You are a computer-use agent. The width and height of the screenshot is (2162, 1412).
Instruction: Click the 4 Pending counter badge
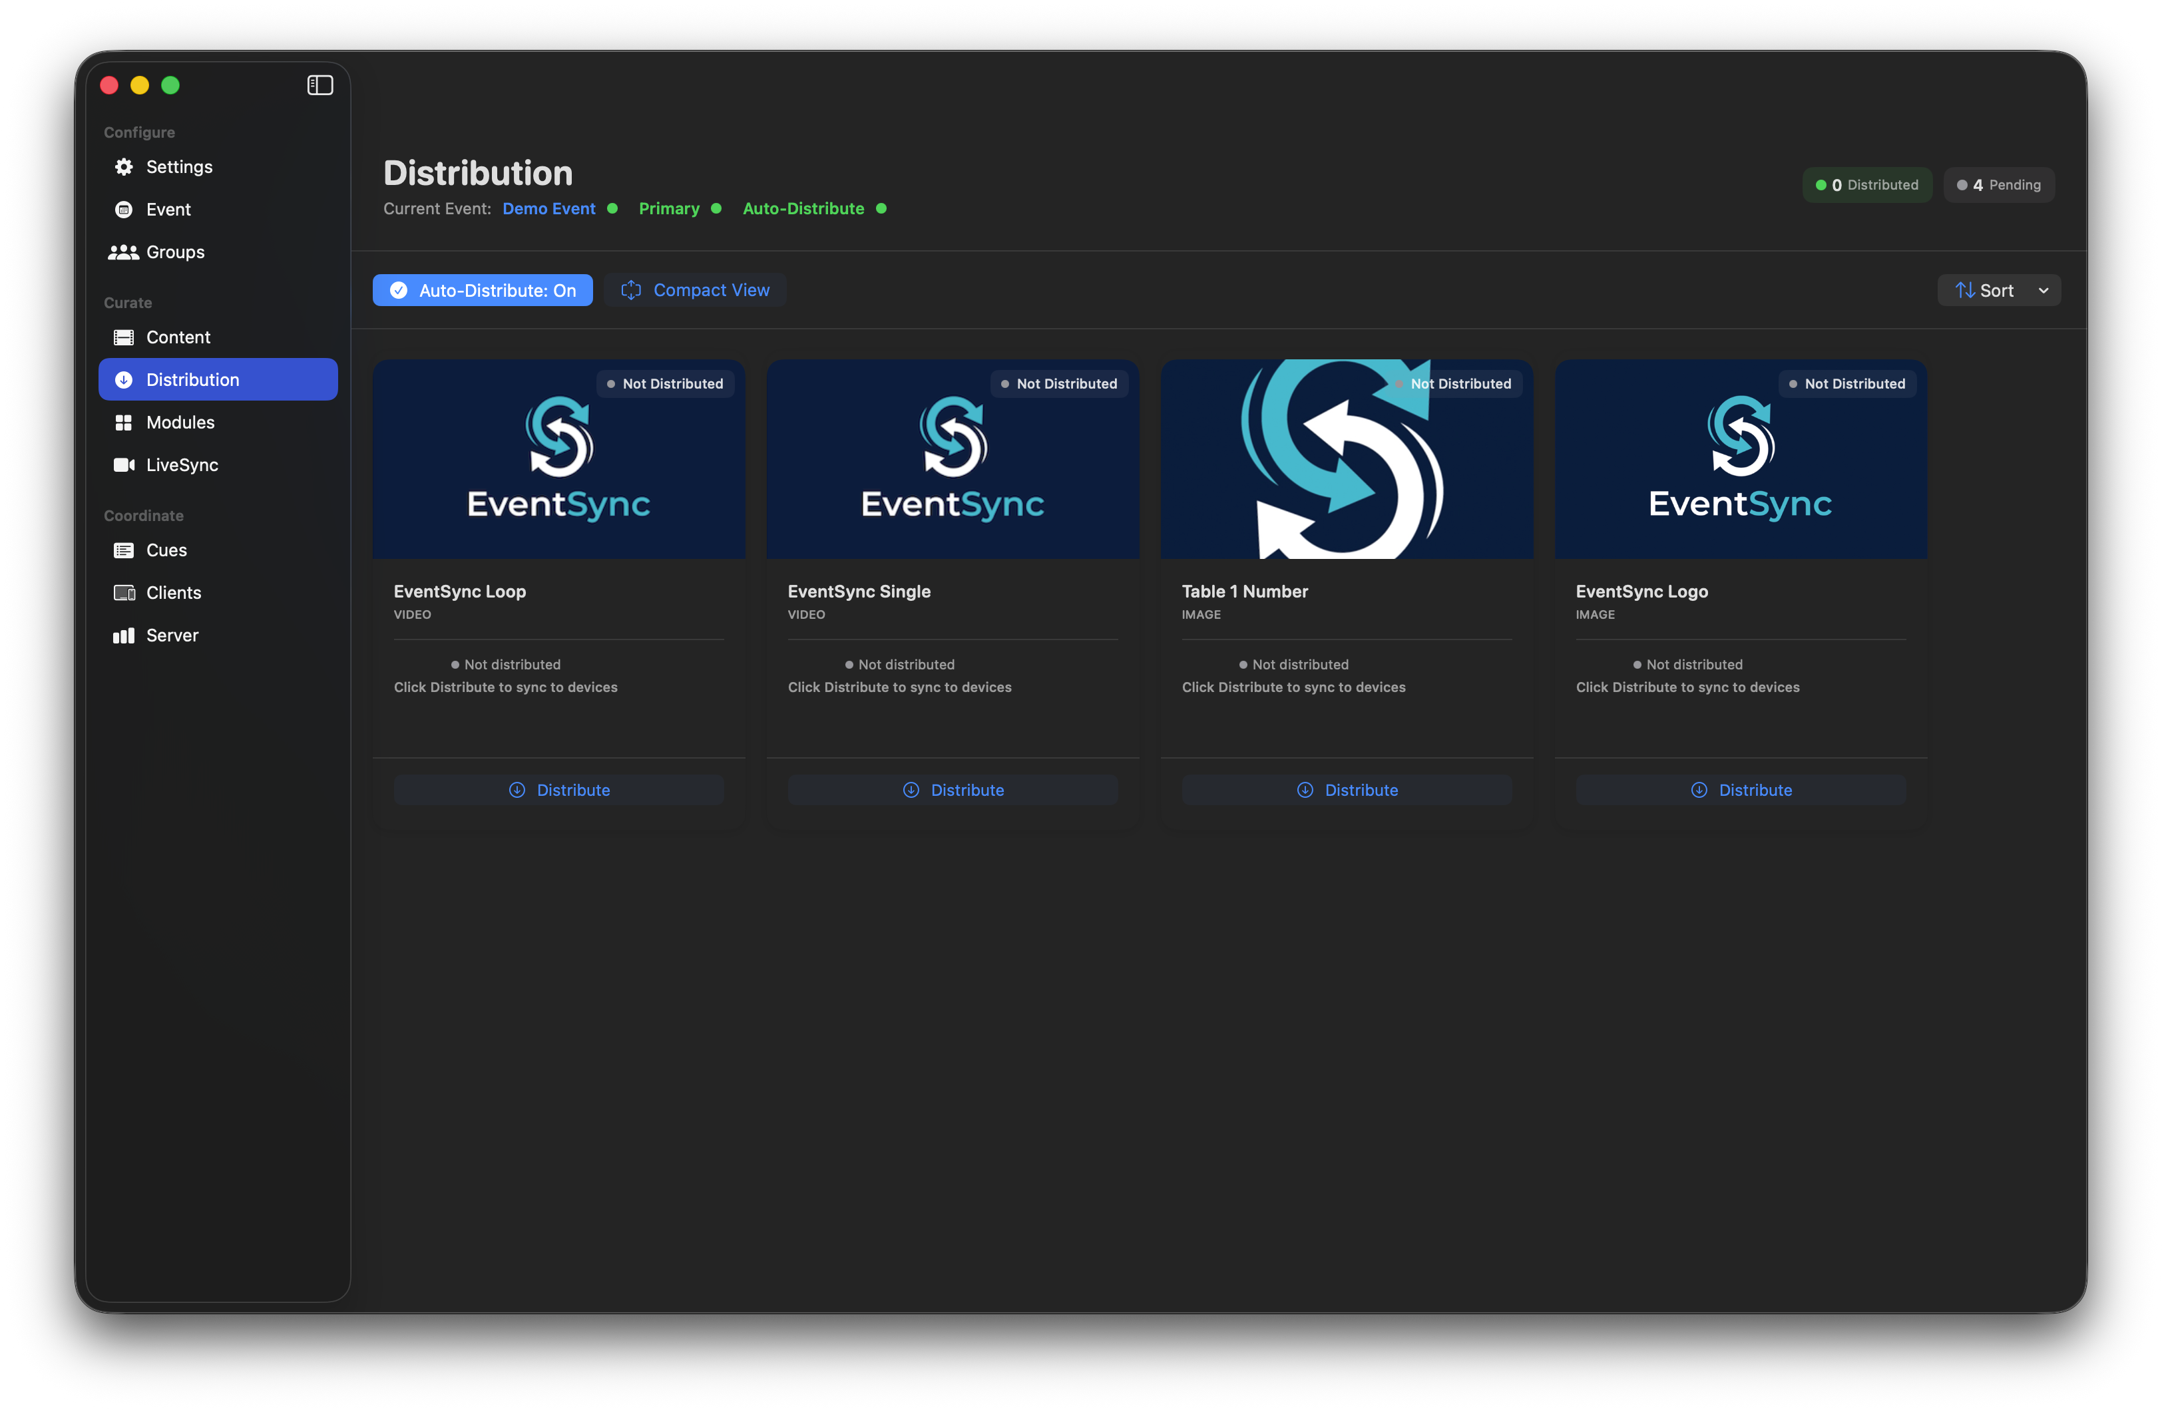click(2000, 185)
